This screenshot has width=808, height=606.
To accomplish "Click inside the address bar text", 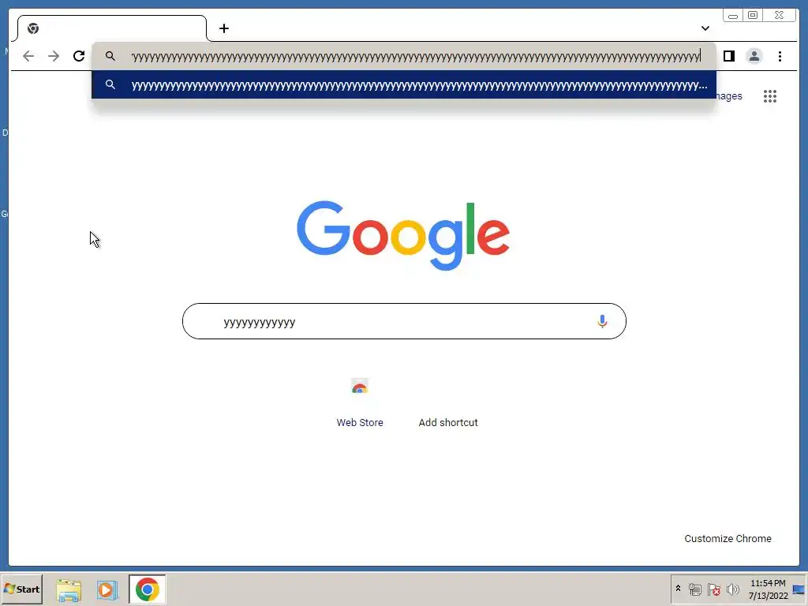I will point(415,56).
